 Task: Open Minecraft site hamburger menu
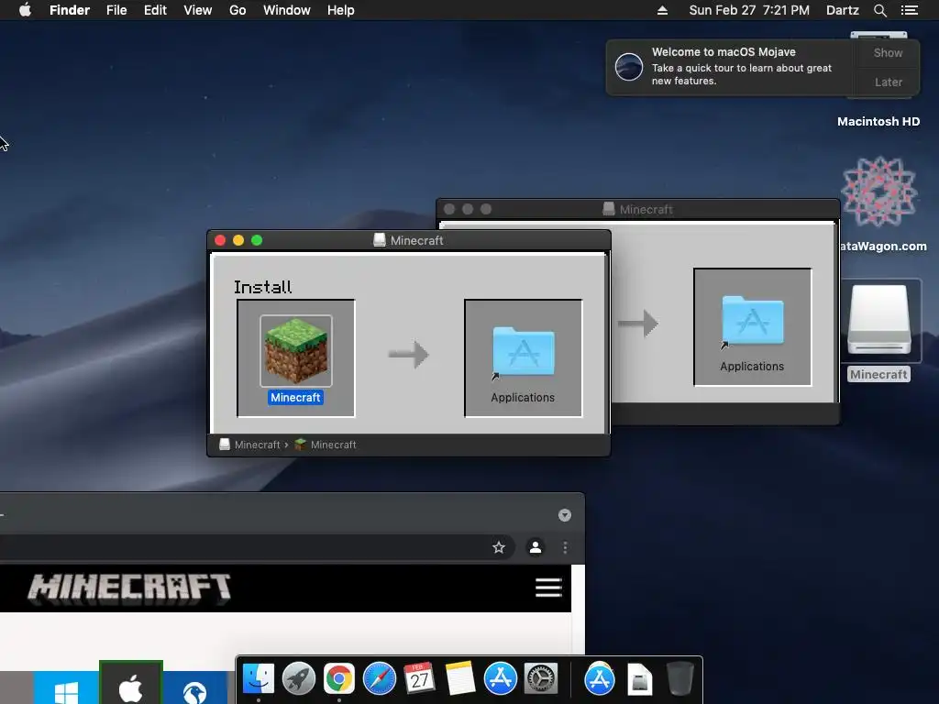pos(548,588)
